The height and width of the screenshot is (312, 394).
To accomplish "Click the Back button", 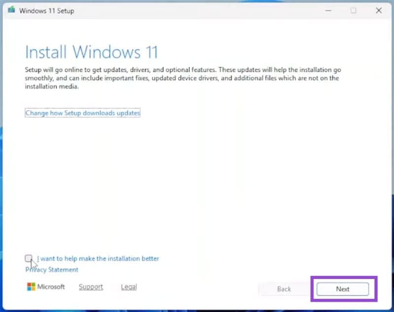I will [x=284, y=289].
